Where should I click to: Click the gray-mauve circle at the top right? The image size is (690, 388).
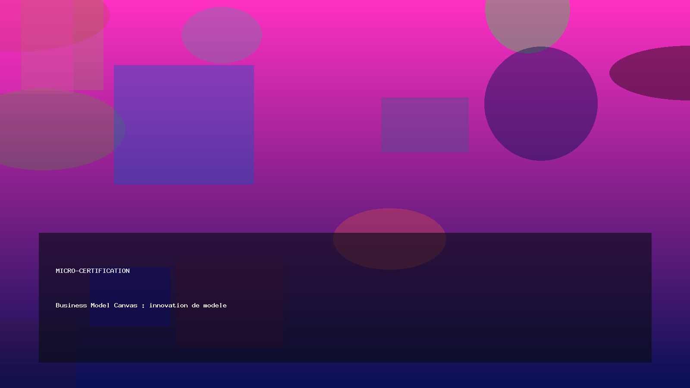click(527, 17)
